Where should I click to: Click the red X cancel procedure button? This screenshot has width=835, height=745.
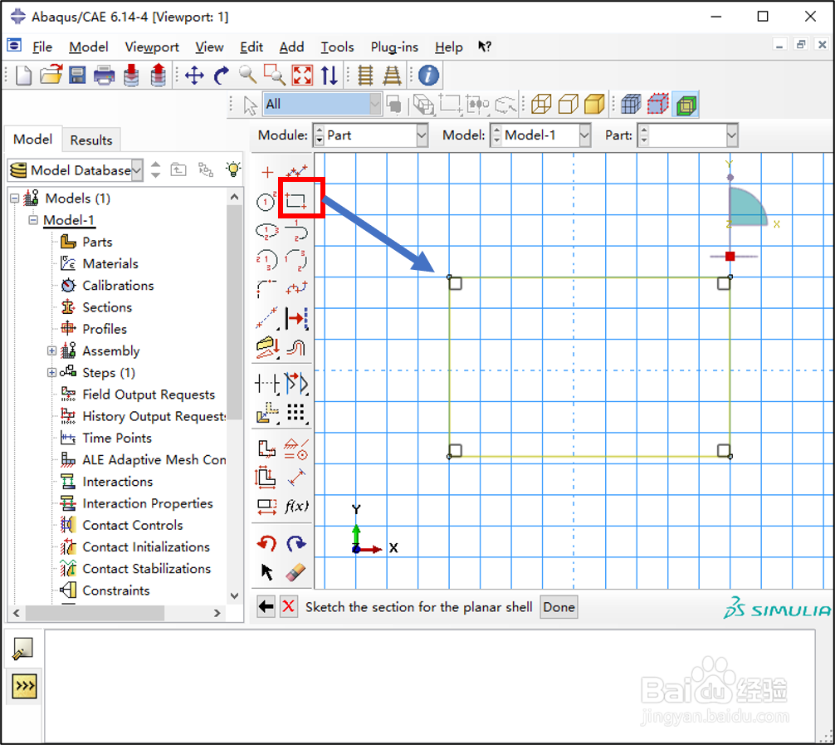pos(289,606)
